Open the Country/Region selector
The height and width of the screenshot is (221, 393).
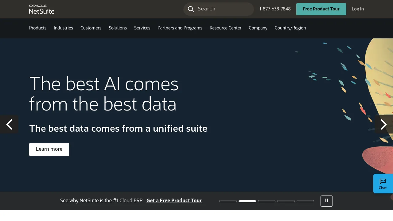pos(290,28)
